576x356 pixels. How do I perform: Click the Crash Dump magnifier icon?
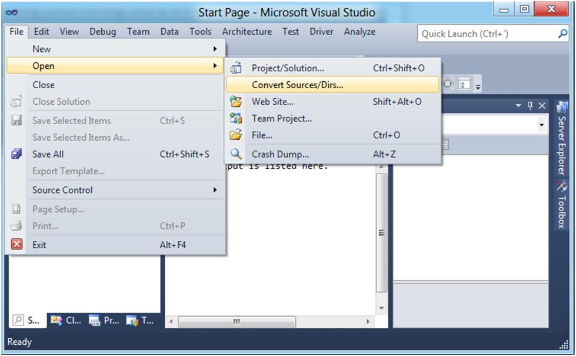coord(236,154)
